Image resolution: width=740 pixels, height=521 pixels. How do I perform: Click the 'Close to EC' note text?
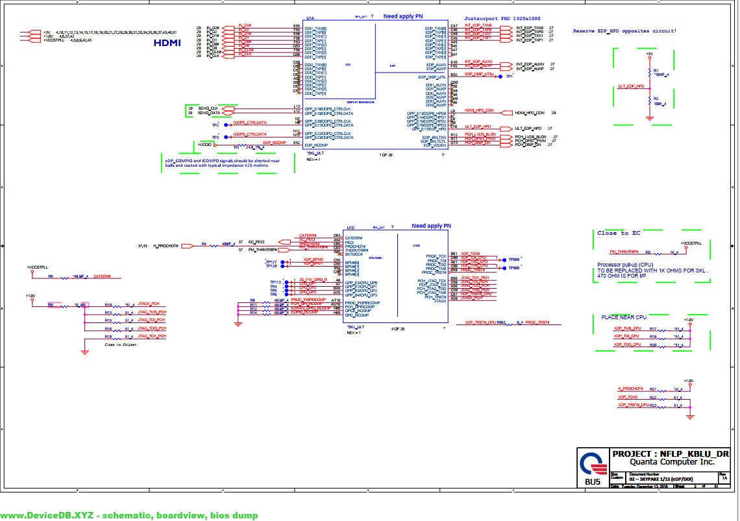[619, 233]
